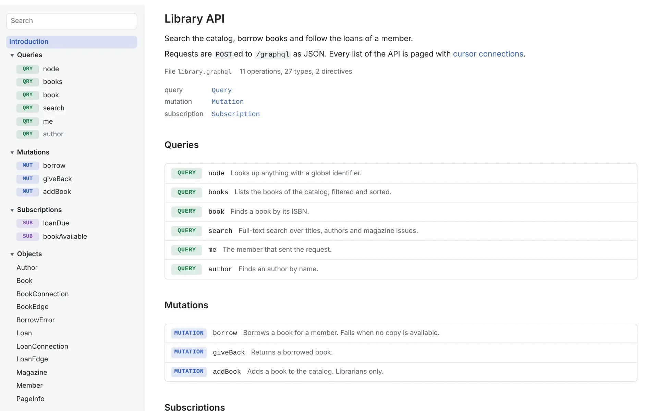Open the Query root type link
The height and width of the screenshot is (411, 658).
(222, 90)
